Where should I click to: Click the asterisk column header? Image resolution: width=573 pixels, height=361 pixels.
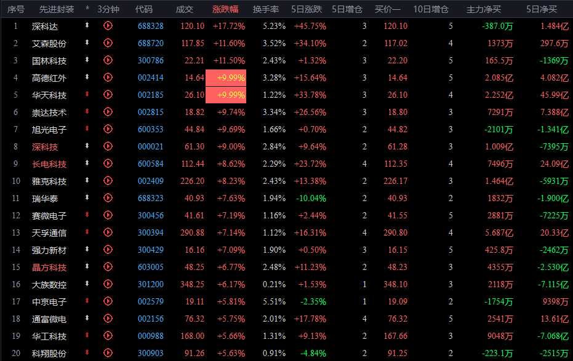pyautogui.click(x=87, y=9)
